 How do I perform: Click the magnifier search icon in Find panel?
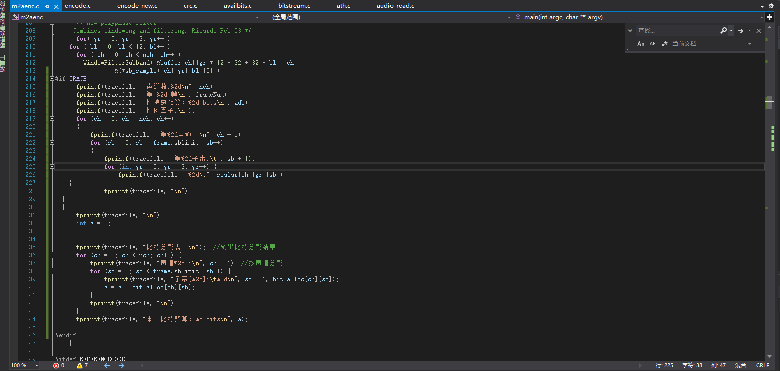[723, 30]
